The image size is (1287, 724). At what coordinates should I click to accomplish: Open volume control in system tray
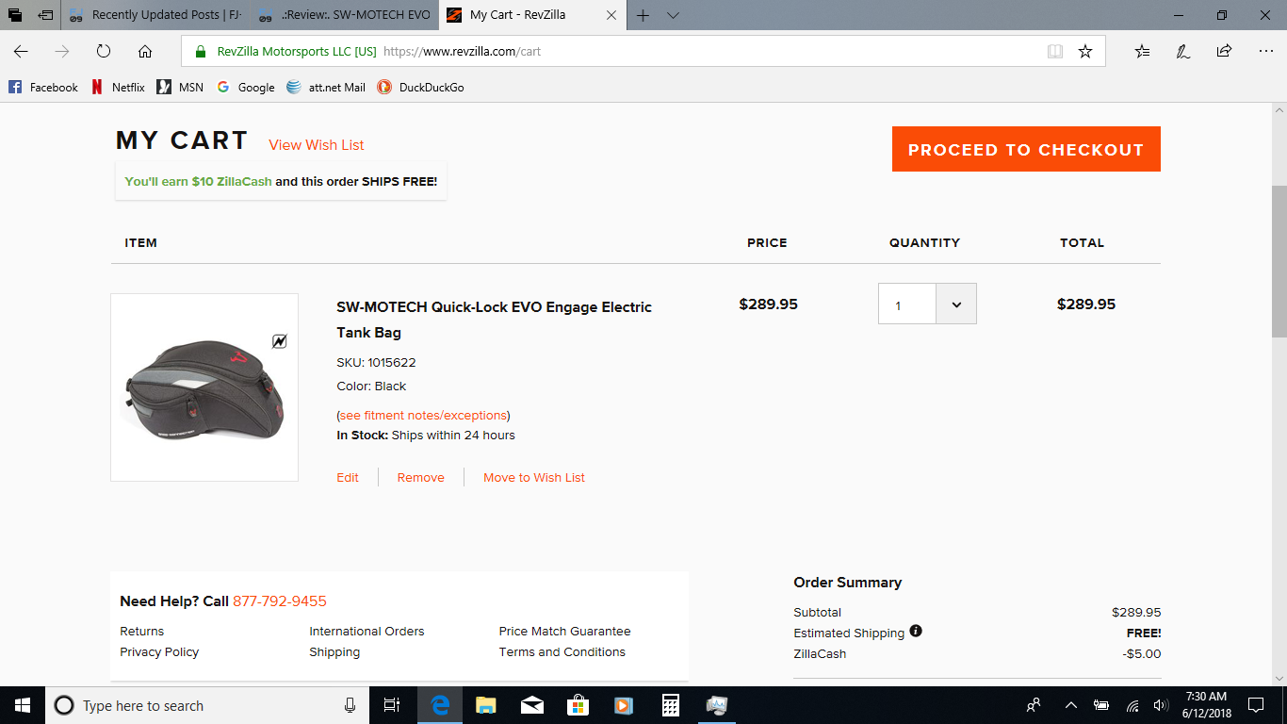tap(1161, 705)
